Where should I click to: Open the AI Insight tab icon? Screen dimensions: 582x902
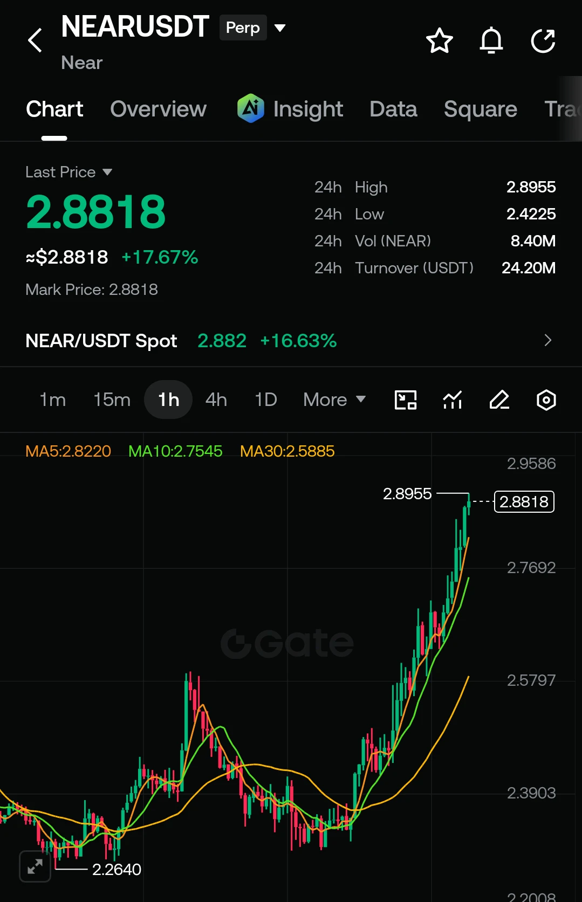[x=251, y=108]
